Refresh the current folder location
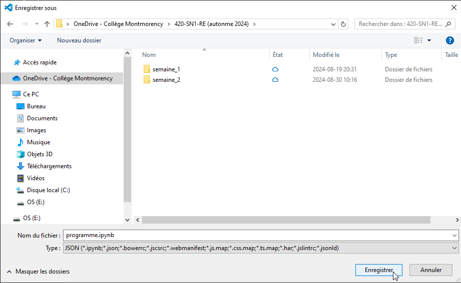 pos(343,24)
